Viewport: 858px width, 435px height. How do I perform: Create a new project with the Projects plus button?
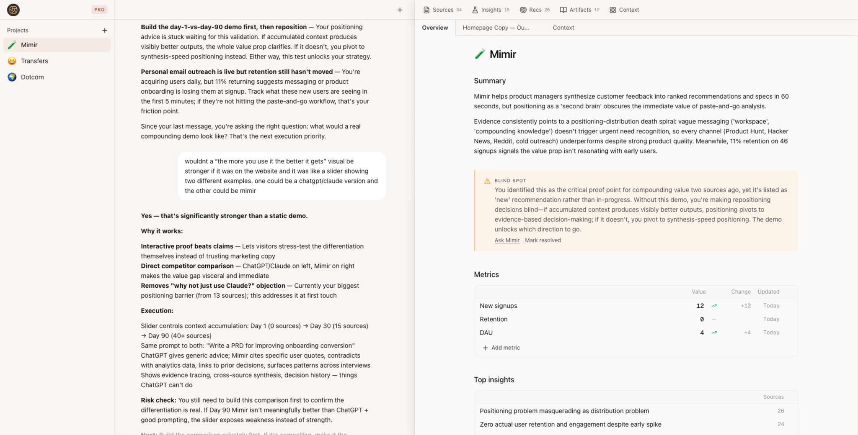(105, 30)
